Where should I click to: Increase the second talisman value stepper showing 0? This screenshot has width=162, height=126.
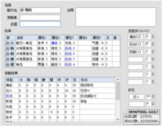153,103
